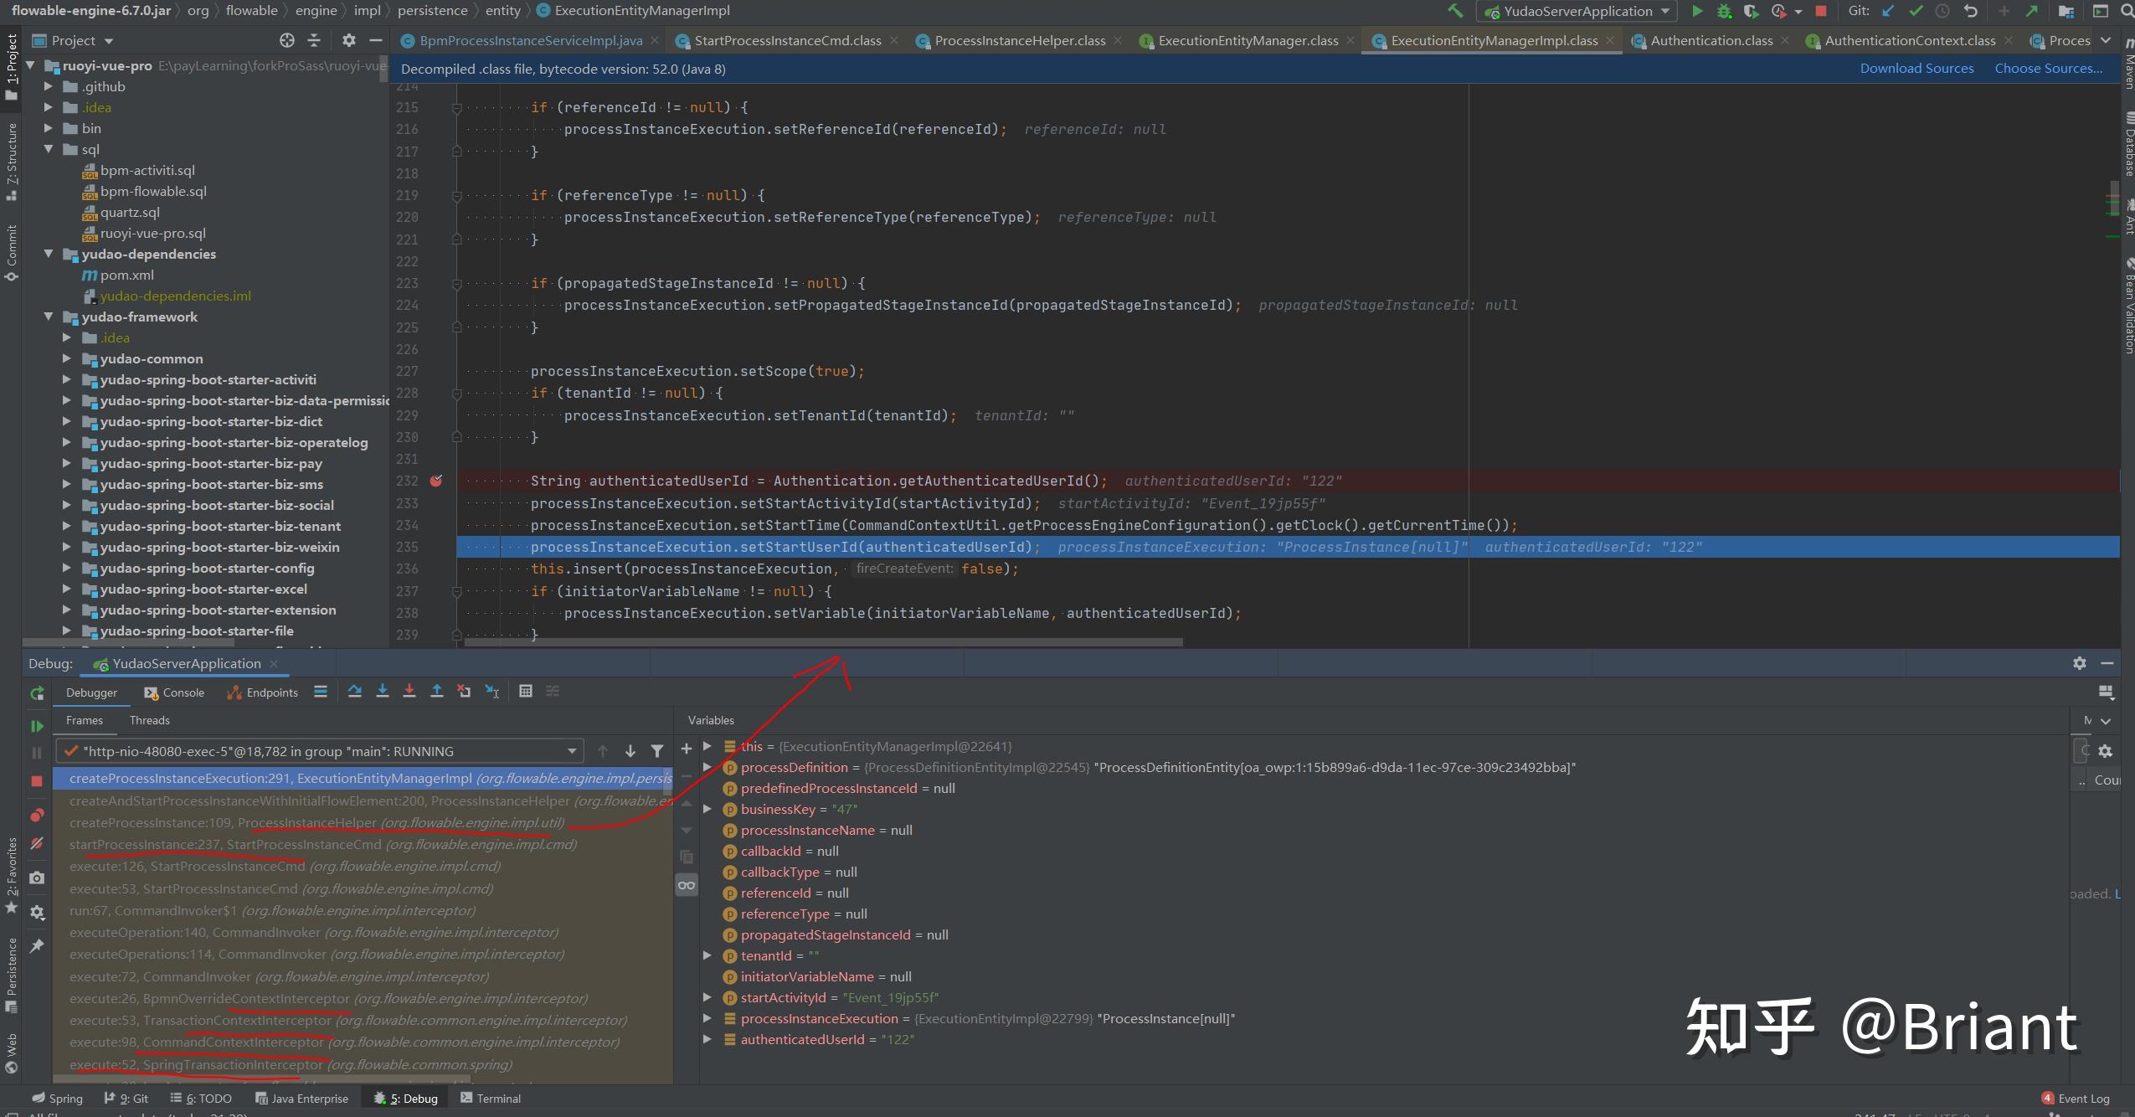Image resolution: width=2135 pixels, height=1117 pixels.
Task: Toggle the breakpoint on line 232
Action: 436,481
